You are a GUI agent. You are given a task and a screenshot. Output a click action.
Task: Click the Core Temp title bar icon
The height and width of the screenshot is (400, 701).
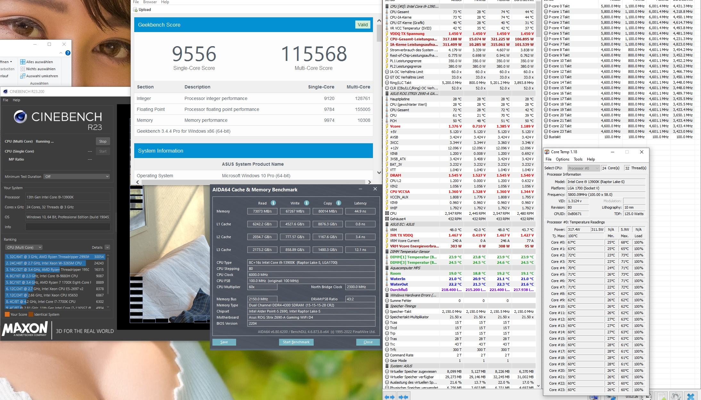click(547, 152)
